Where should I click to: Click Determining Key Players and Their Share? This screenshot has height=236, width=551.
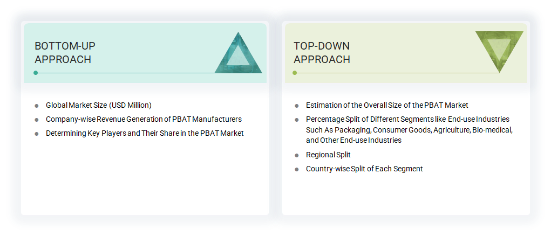click(x=145, y=133)
